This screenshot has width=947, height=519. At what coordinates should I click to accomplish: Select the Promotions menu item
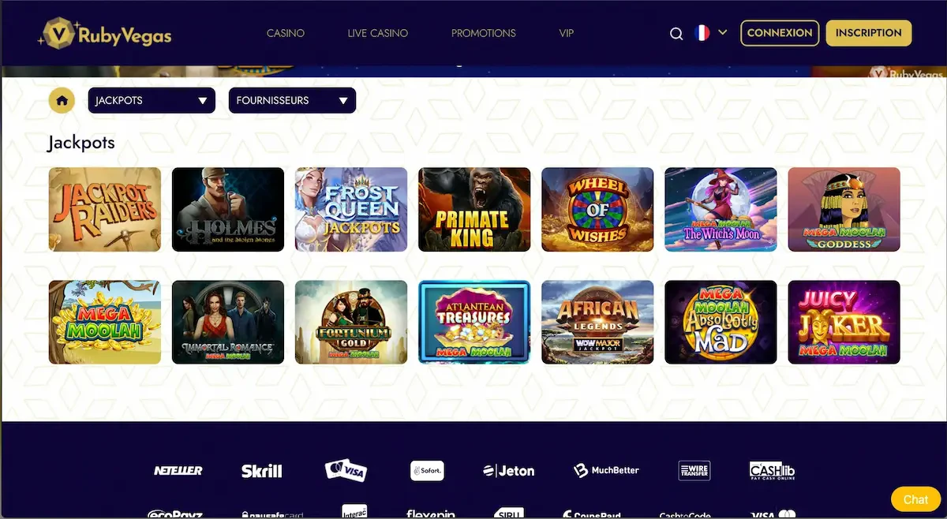[x=484, y=33]
